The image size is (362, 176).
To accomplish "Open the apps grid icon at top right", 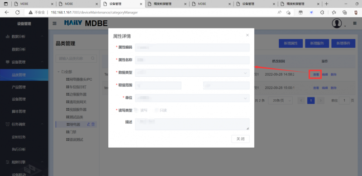I will pyautogui.click(x=355, y=23).
